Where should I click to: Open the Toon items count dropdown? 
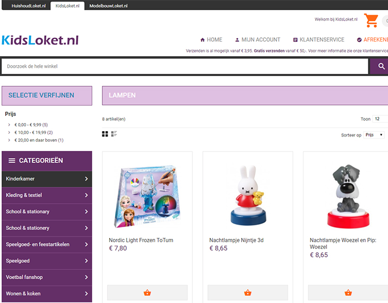[380, 119]
